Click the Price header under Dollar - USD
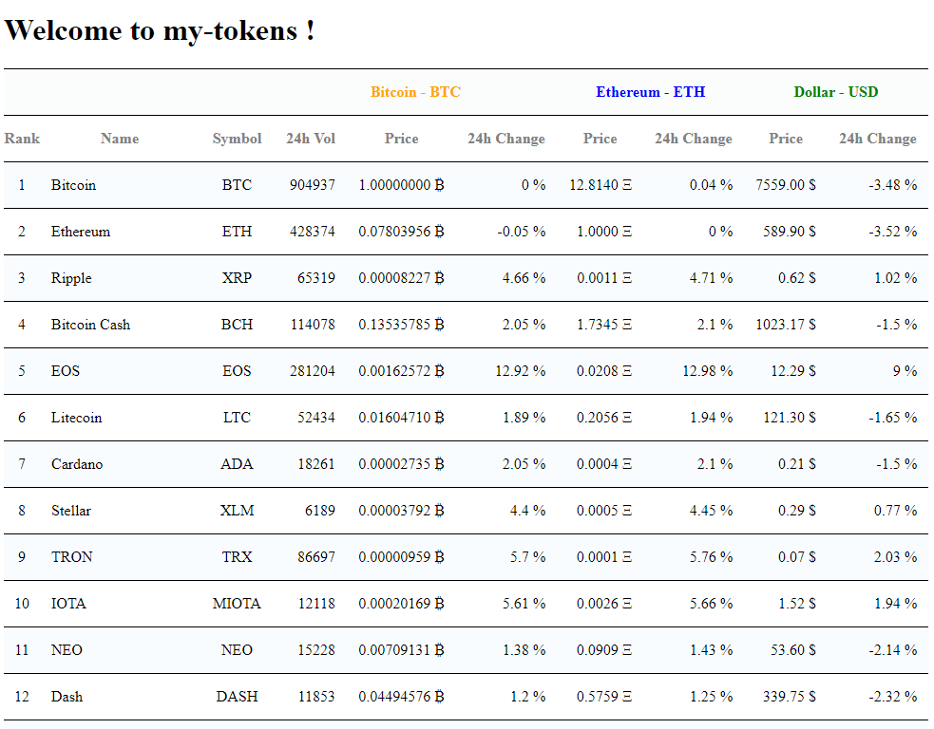 coord(786,138)
